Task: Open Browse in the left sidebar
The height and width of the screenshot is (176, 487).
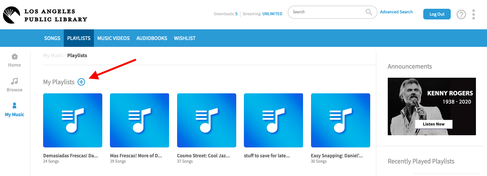Action: coord(15,85)
